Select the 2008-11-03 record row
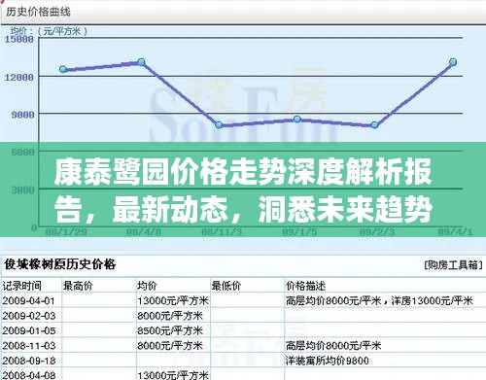The image size is (486, 380). [243, 345]
